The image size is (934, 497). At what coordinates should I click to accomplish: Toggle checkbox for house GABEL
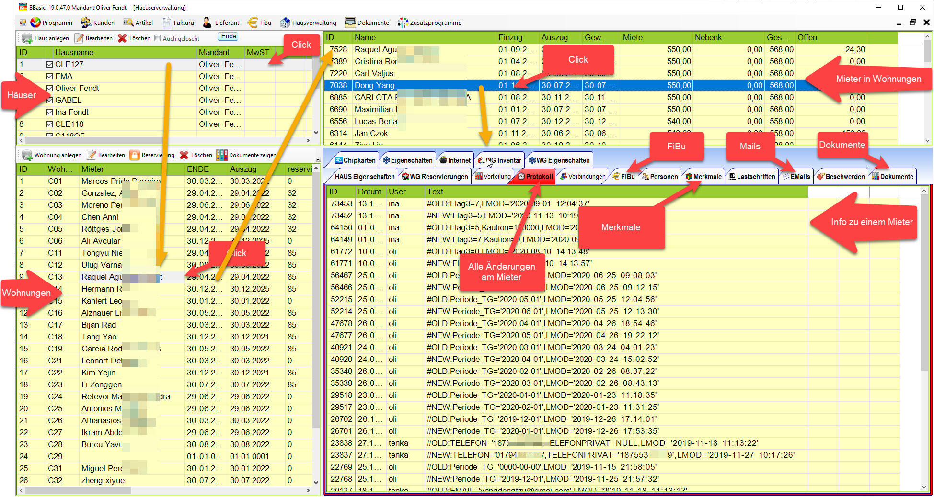49,100
